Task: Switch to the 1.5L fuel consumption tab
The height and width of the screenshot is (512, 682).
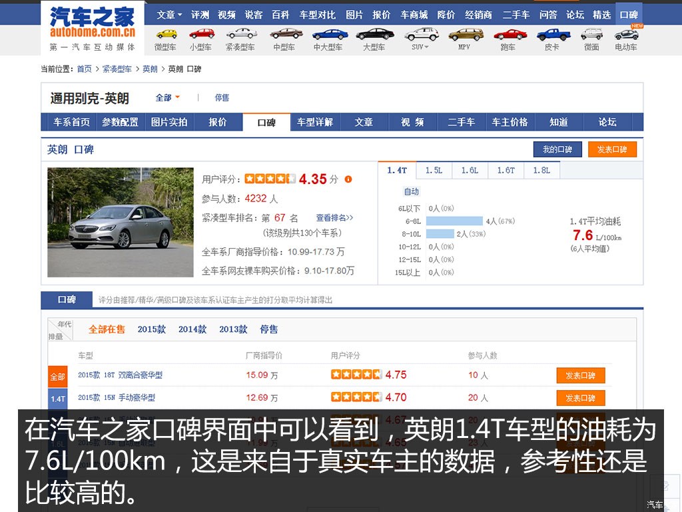Action: [x=434, y=171]
